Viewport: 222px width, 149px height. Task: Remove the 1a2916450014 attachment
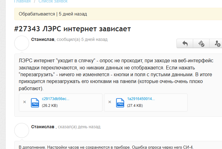(110, 102)
